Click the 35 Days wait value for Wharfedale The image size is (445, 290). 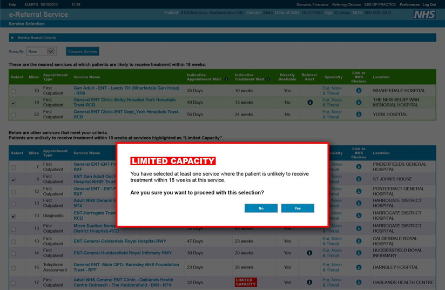click(194, 91)
